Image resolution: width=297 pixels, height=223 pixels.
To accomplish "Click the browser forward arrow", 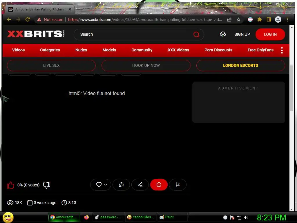I will (x=18, y=19).
